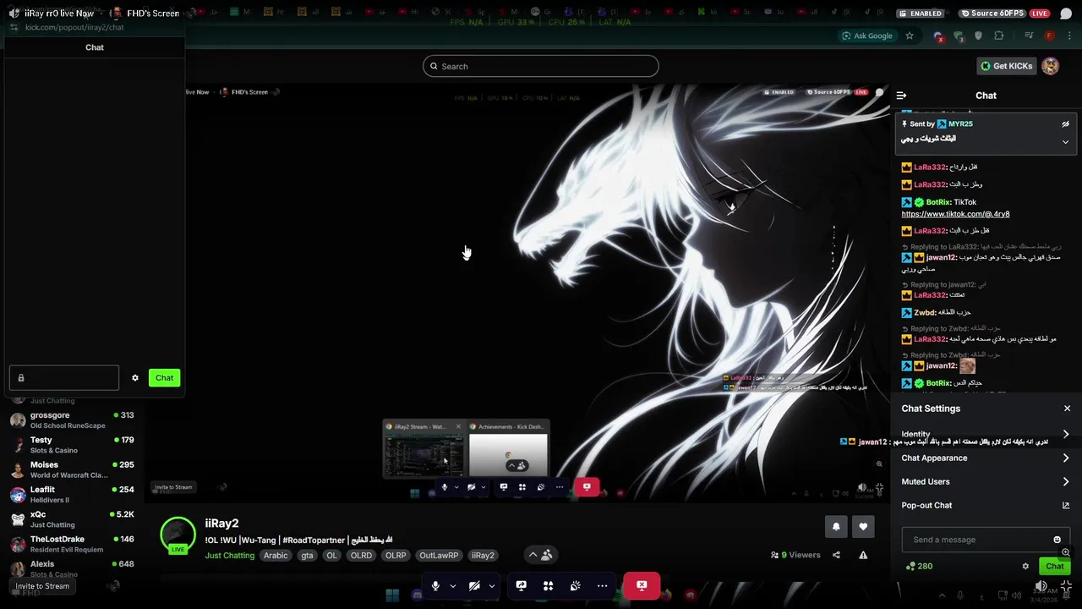Click the notification bell for iiRay2
The width and height of the screenshot is (1082, 609).
836,526
